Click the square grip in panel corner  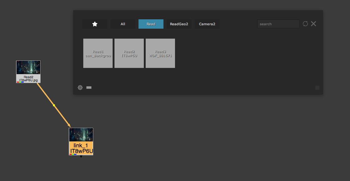point(317,88)
